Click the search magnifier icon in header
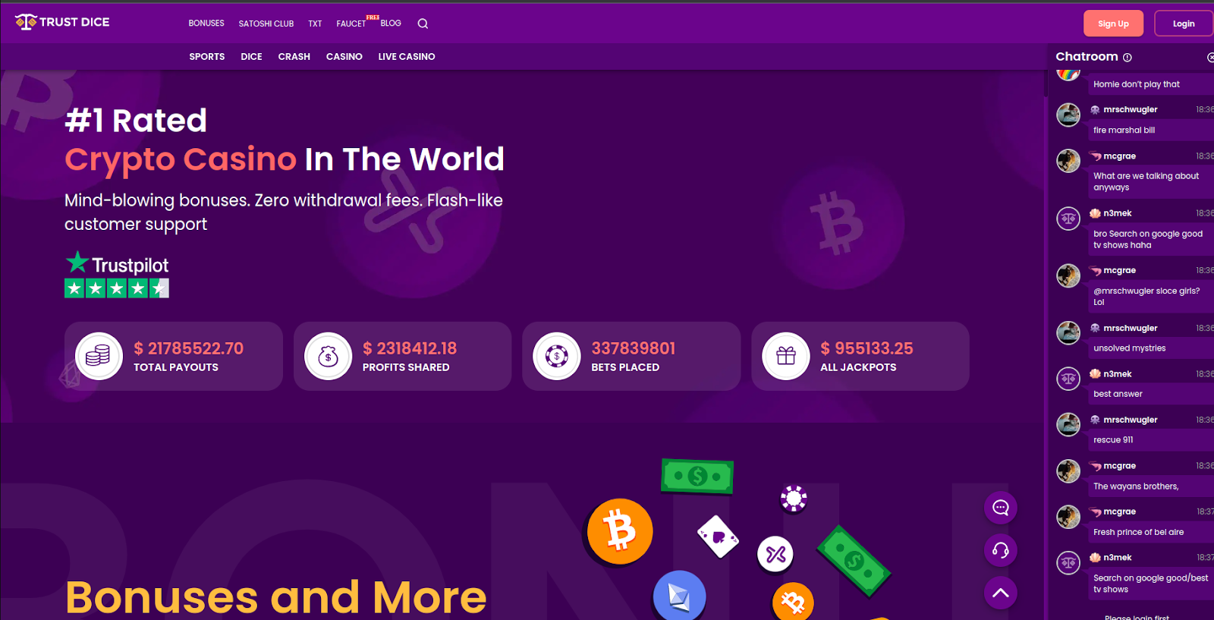 [423, 24]
